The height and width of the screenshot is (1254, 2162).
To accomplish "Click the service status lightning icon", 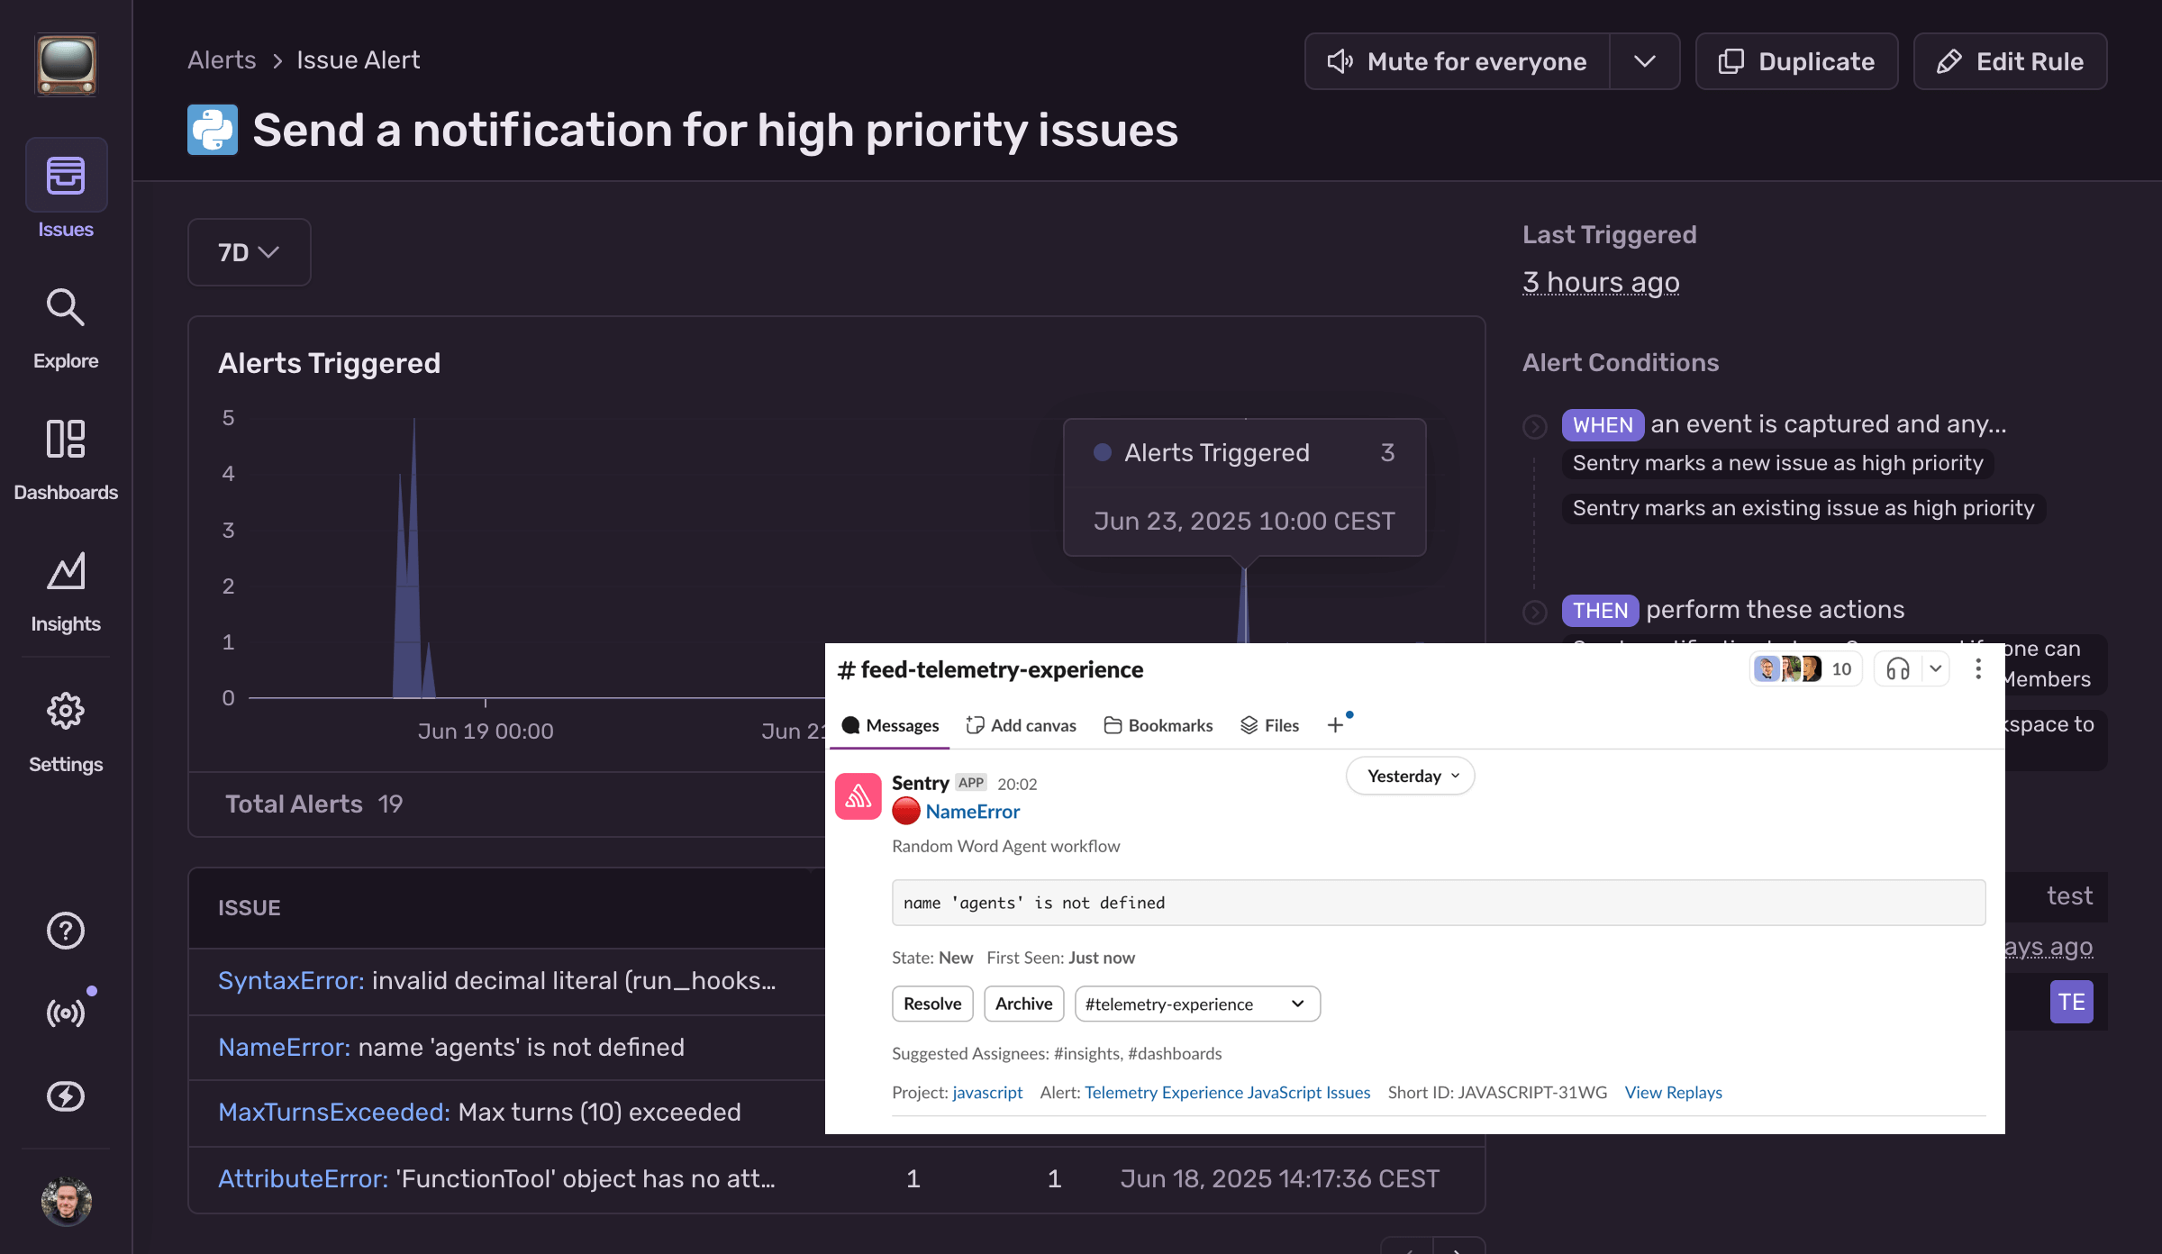I will pyautogui.click(x=66, y=1095).
